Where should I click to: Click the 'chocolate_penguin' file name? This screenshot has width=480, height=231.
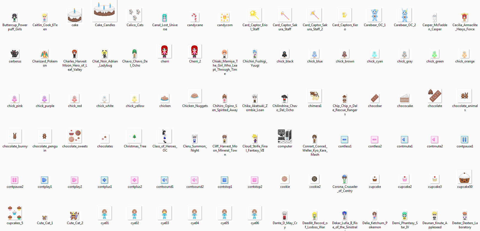click(45, 148)
